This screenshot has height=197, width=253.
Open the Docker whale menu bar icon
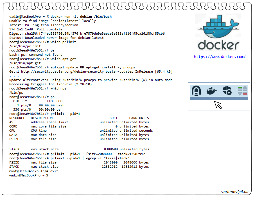(x=211, y=91)
